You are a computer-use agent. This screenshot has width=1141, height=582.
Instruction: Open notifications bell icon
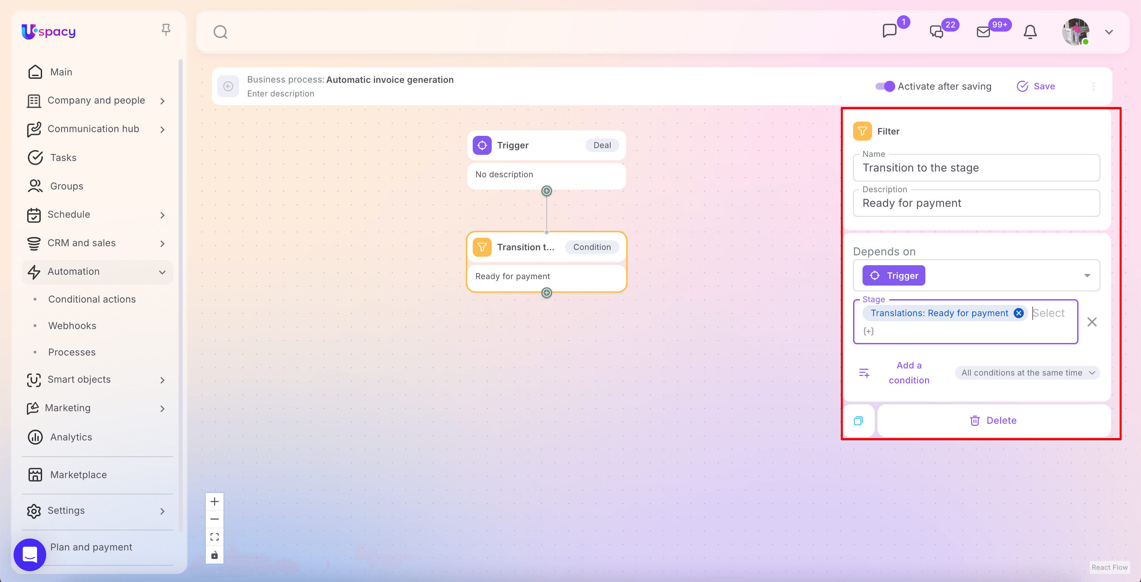coord(1030,32)
